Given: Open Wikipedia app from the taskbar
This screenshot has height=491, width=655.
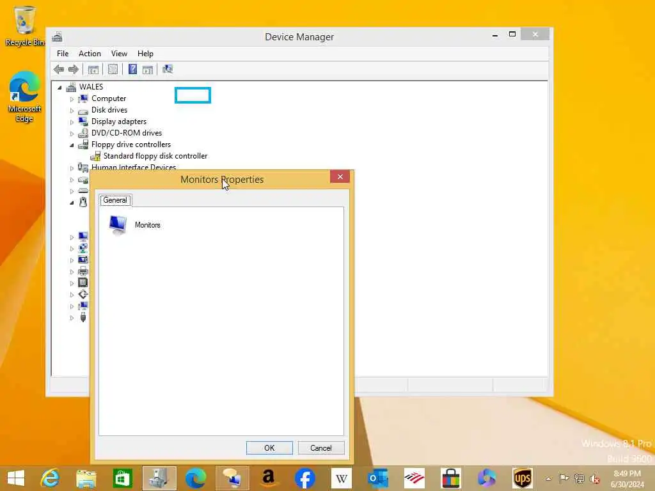Looking at the screenshot, I should point(342,478).
